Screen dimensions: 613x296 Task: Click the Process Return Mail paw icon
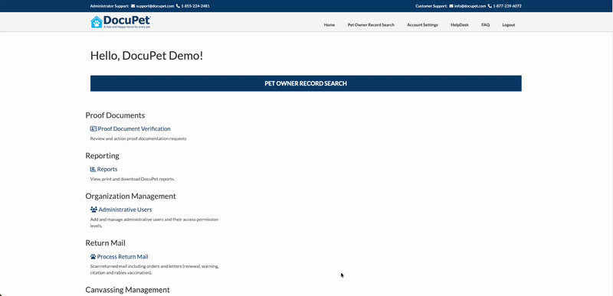click(x=93, y=257)
